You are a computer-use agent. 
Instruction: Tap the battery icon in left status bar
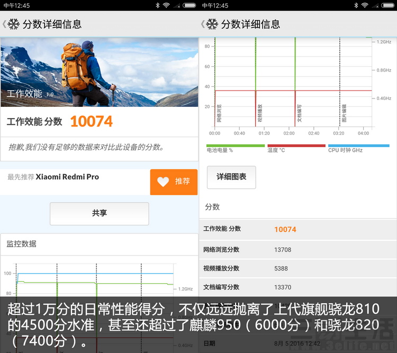(x=190, y=5)
